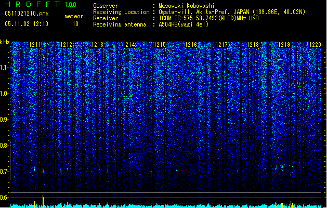Click the HROFFT 1.0.0 title text
The width and height of the screenshot is (327, 208).
41,4
